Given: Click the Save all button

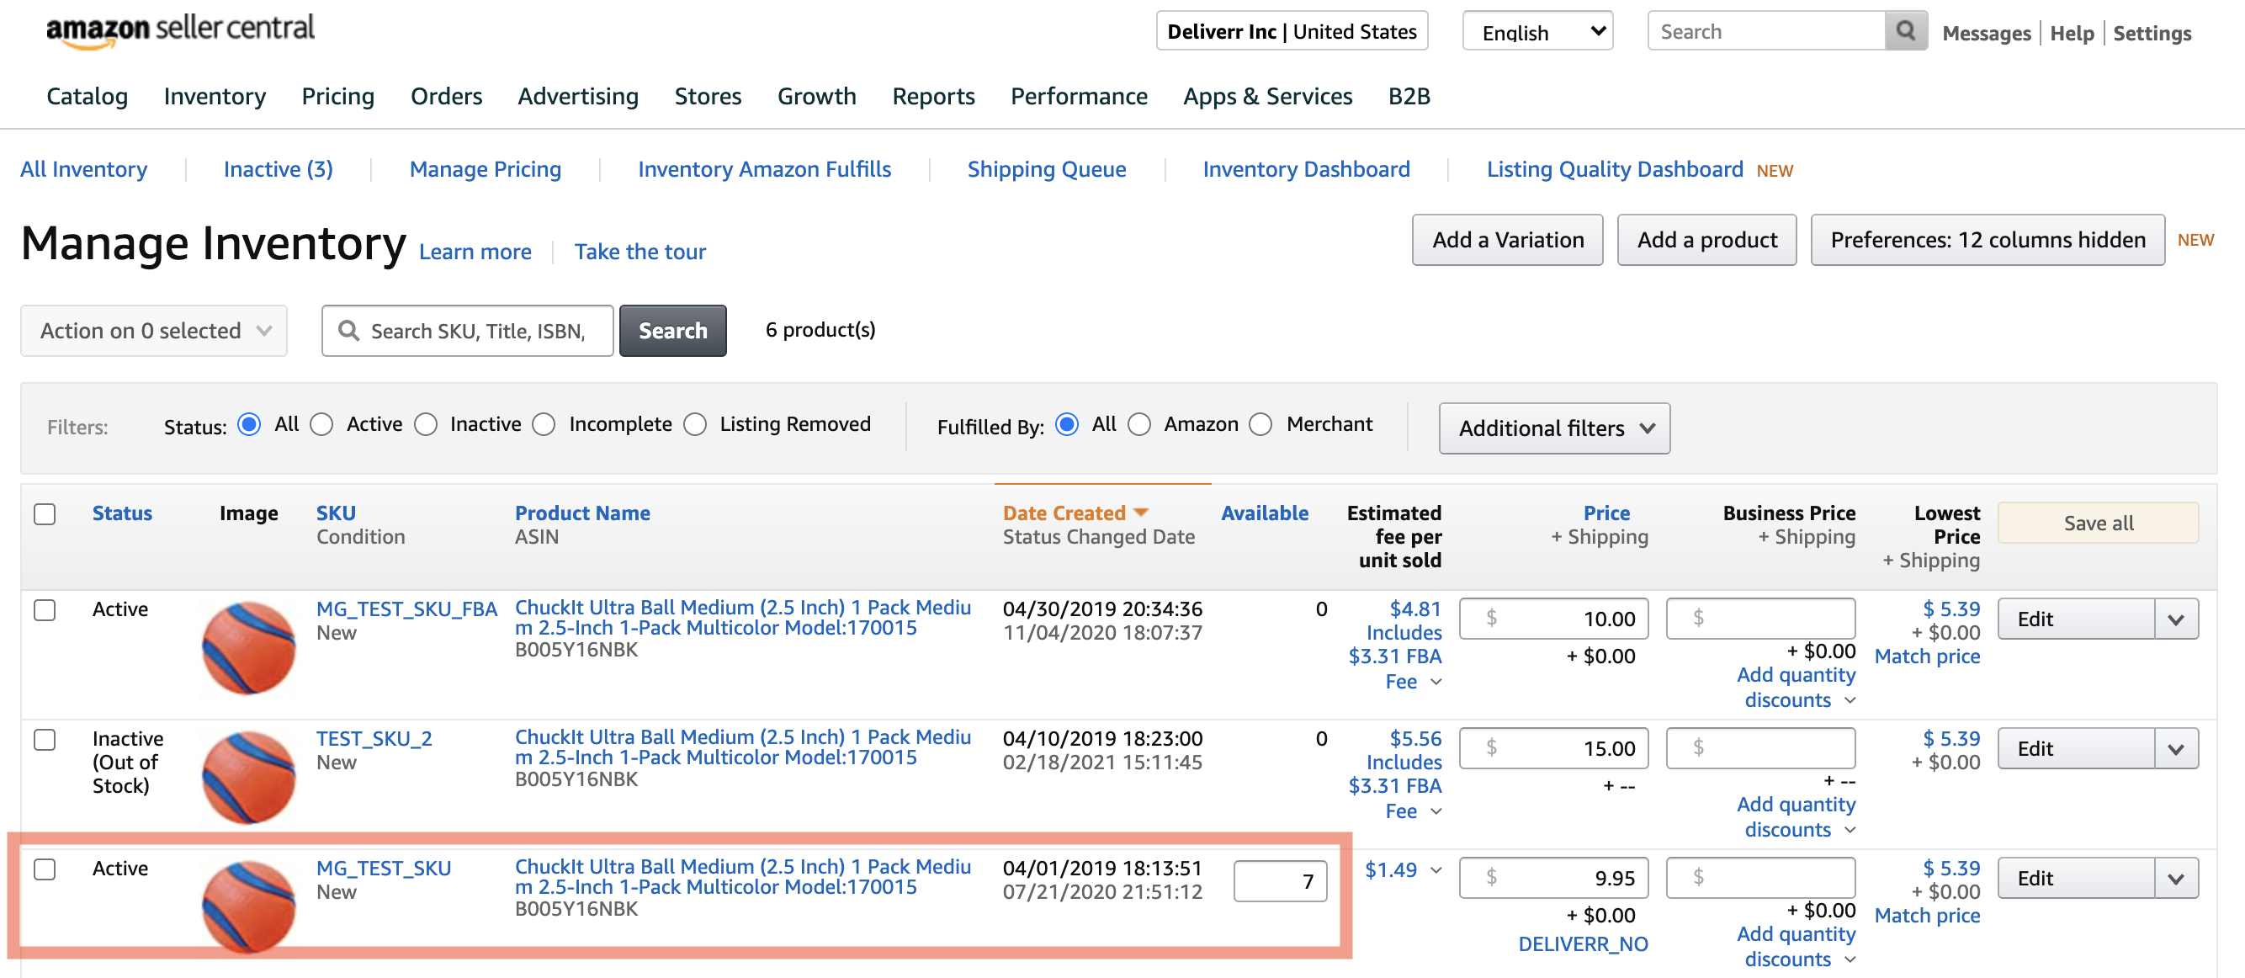Looking at the screenshot, I should [x=2098, y=523].
